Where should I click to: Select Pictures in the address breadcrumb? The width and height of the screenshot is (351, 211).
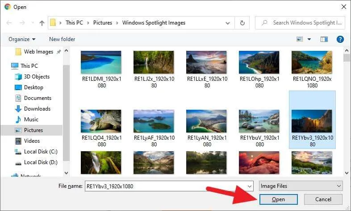(x=103, y=23)
